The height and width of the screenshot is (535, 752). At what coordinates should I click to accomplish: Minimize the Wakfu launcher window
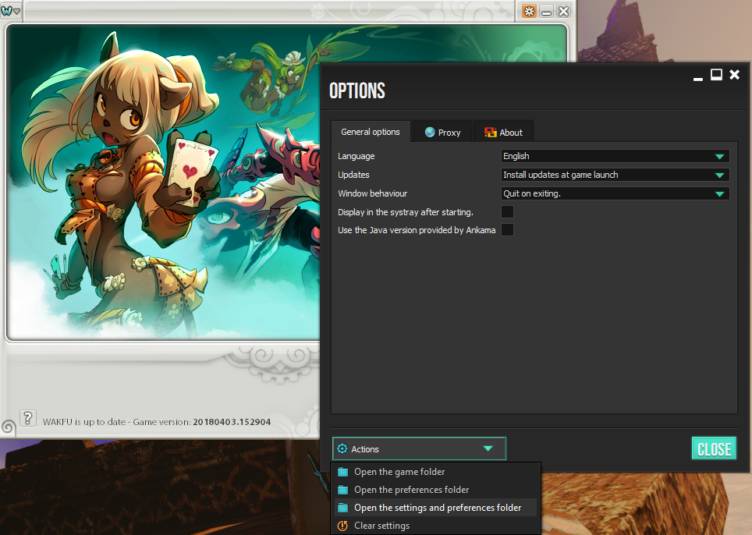click(546, 11)
